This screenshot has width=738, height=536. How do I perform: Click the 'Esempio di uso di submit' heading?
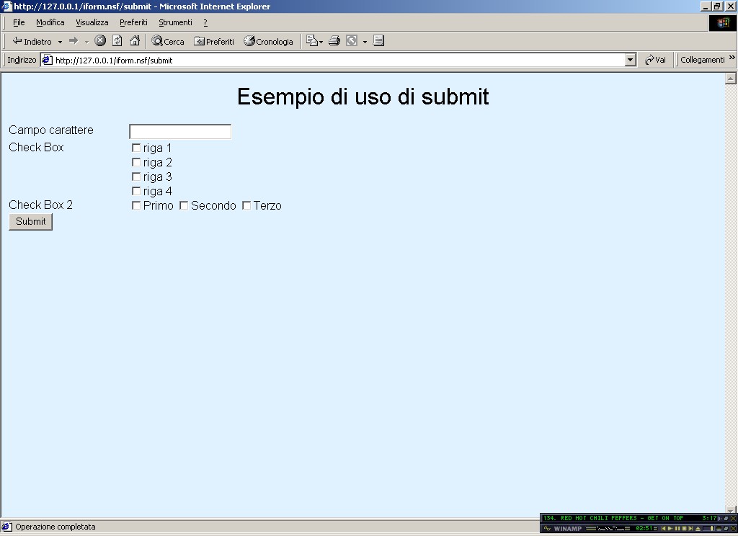coord(363,97)
